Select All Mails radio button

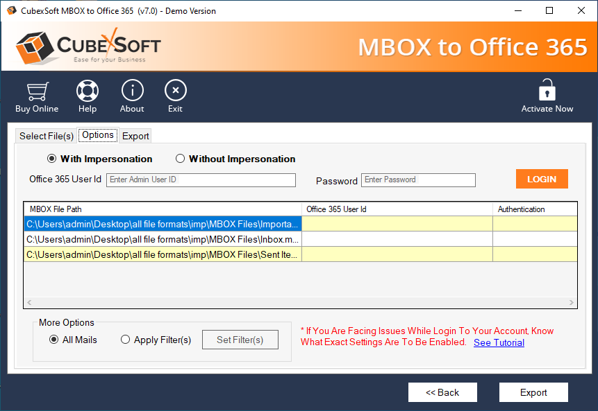[54, 340]
